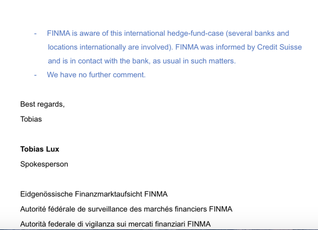Click the sentence 'We have no further comment.'

96,75
